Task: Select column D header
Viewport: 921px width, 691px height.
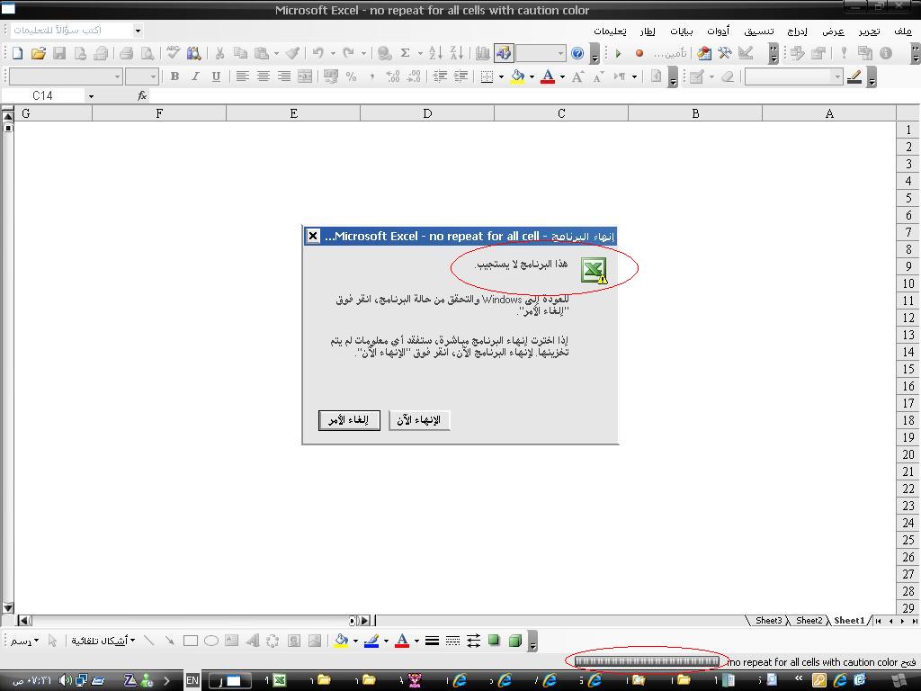Action: [x=427, y=113]
